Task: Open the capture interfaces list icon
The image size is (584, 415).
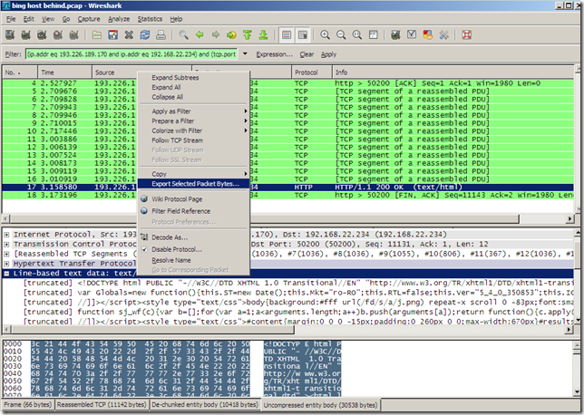Action: (10, 35)
